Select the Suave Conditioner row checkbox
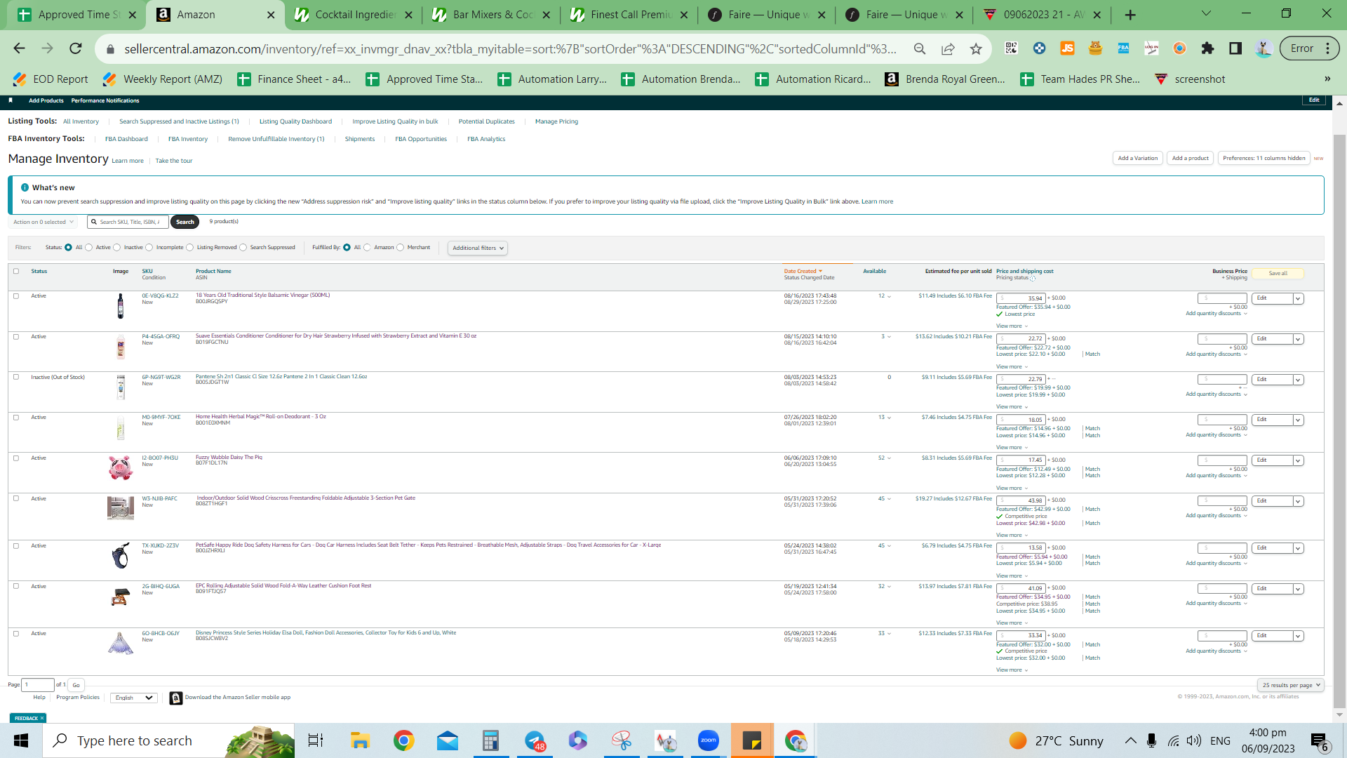 (x=16, y=337)
